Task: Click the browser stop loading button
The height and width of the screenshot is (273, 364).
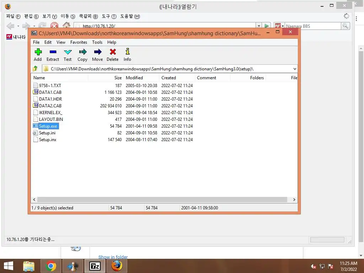Action: coord(54,26)
